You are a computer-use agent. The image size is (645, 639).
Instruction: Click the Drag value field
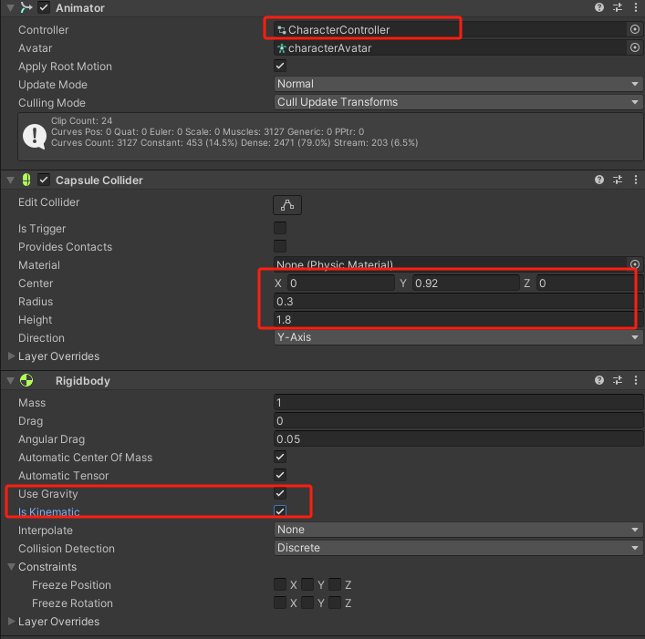[458, 421]
